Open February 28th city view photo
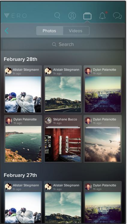This screenshot has width=127, height=224. pos(103,95)
